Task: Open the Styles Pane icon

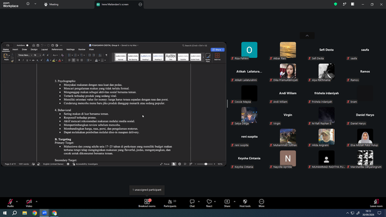Action: point(207,57)
